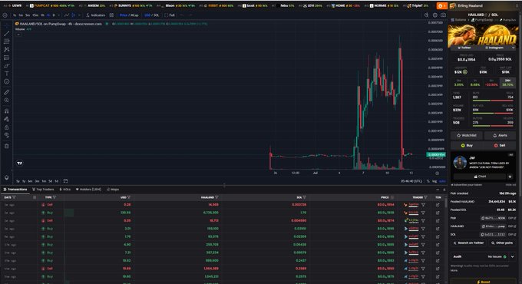Go to date using the calendar icon

65,181
